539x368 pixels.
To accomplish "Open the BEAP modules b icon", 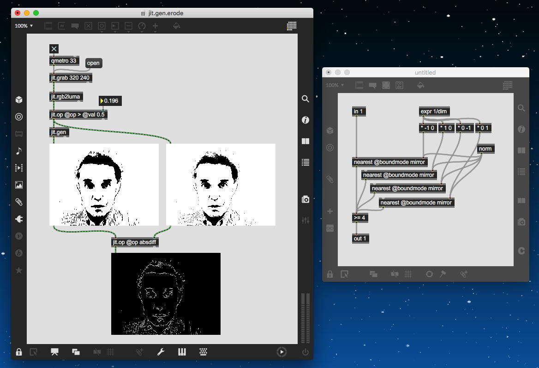I will click(x=19, y=253).
